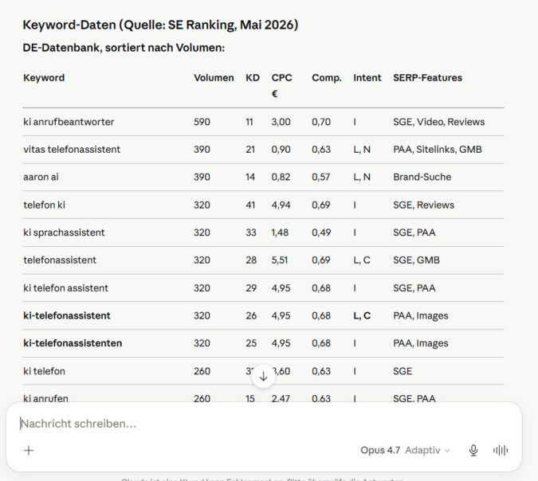This screenshot has height=481, width=538.
Task: Click CPC value 5,51
Action: click(x=280, y=260)
